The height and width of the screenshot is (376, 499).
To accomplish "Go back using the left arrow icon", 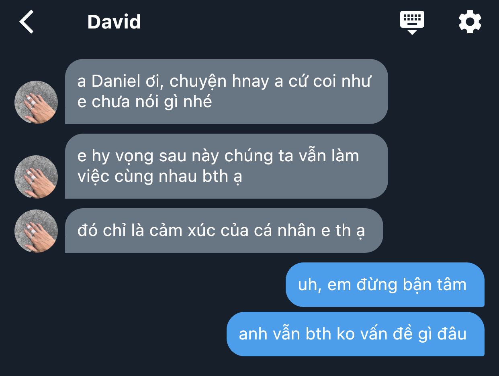I will 27,22.
